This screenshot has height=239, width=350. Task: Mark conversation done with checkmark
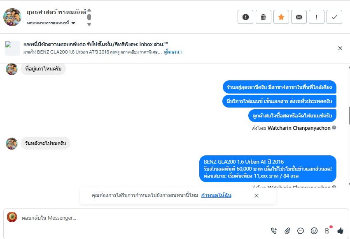pos(334,17)
